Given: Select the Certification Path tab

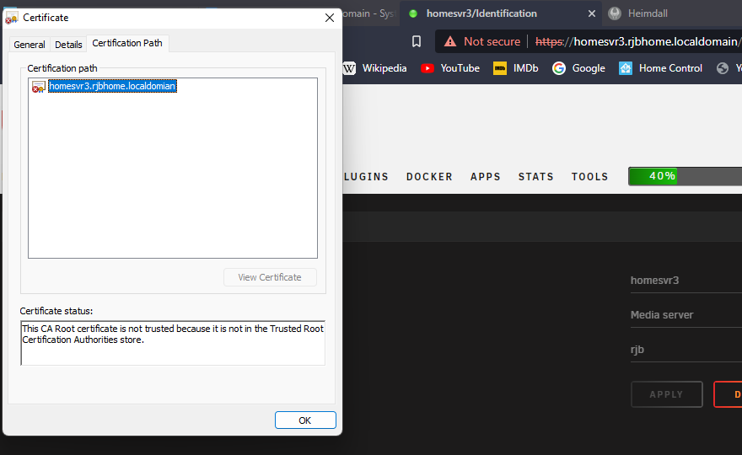Looking at the screenshot, I should click(127, 43).
